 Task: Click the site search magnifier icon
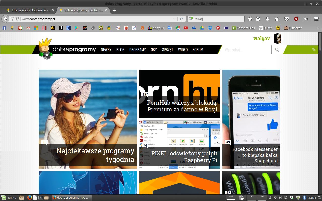pyautogui.click(x=277, y=50)
